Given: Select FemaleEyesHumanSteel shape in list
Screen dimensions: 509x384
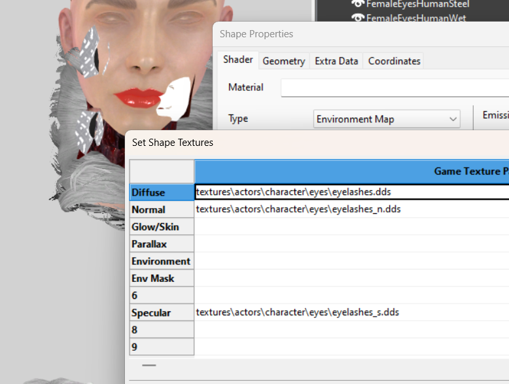Looking at the screenshot, I should click(x=417, y=4).
